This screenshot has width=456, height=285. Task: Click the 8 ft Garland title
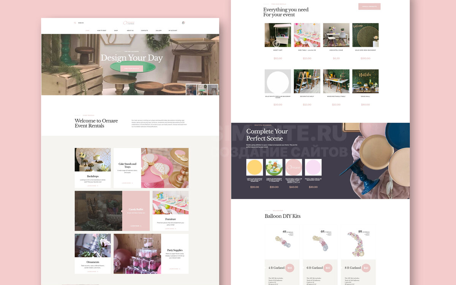[x=352, y=268]
